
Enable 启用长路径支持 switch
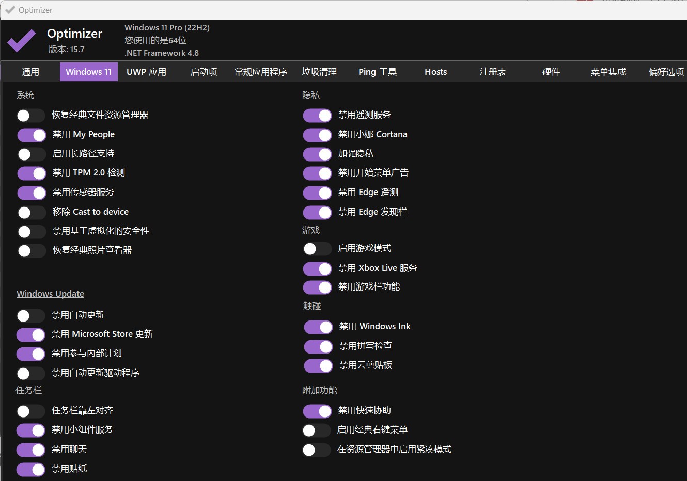coord(32,154)
